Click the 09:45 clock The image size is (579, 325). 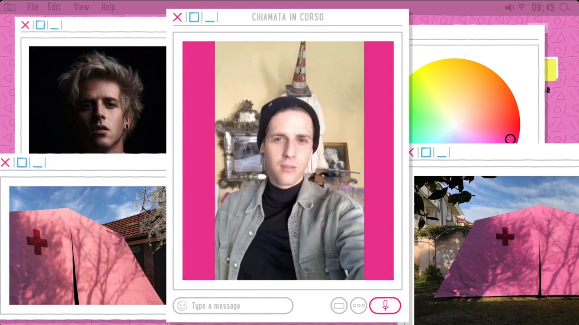543,7
